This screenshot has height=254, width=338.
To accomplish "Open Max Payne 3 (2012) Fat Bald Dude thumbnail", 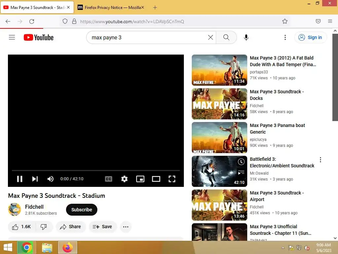I will click(x=220, y=70).
